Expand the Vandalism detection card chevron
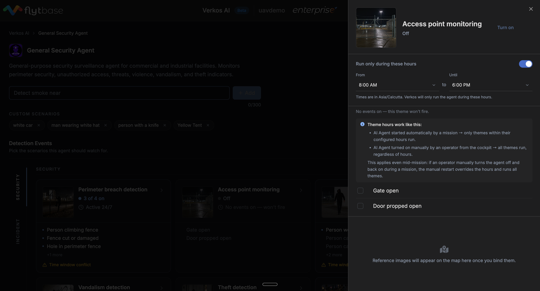The height and width of the screenshot is (291, 540). pos(162,288)
